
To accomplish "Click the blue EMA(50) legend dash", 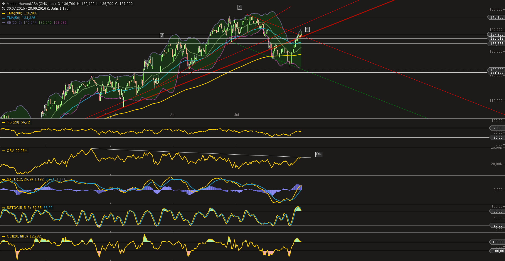I will [x=4, y=18].
